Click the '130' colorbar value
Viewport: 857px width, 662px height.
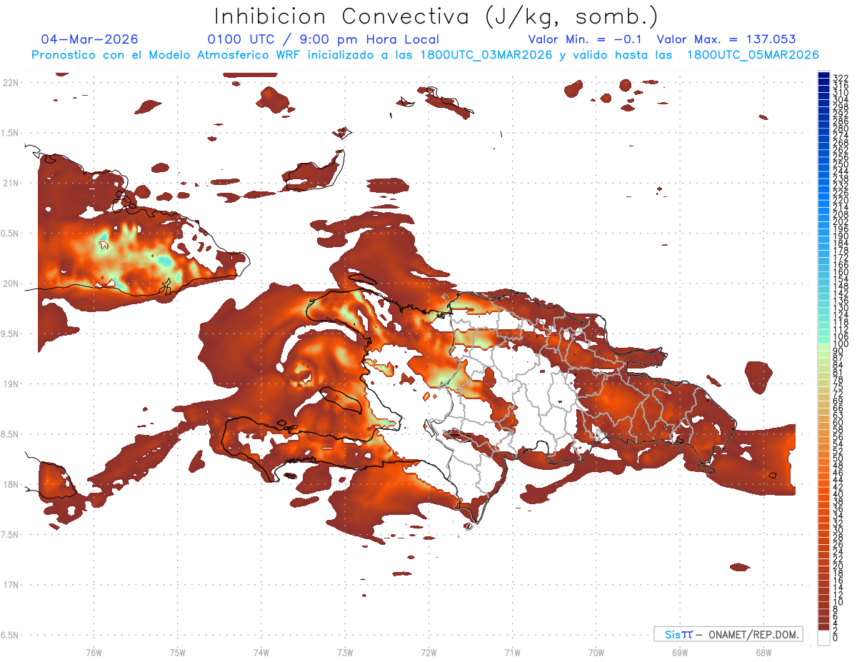(840, 307)
